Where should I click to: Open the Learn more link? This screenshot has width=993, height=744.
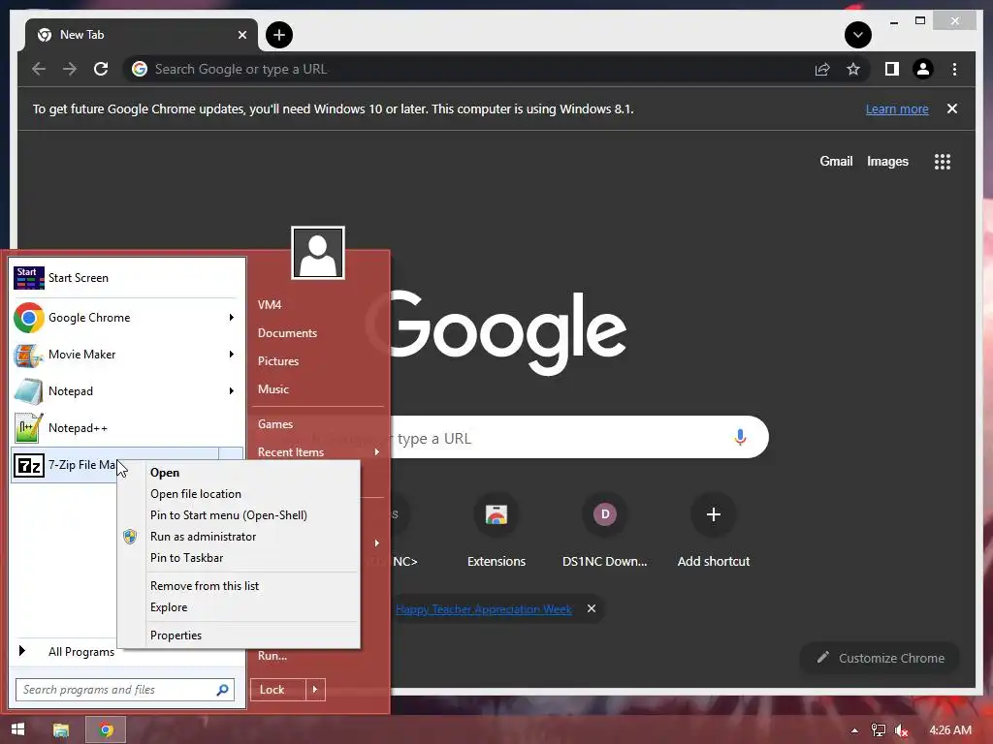coord(897,108)
